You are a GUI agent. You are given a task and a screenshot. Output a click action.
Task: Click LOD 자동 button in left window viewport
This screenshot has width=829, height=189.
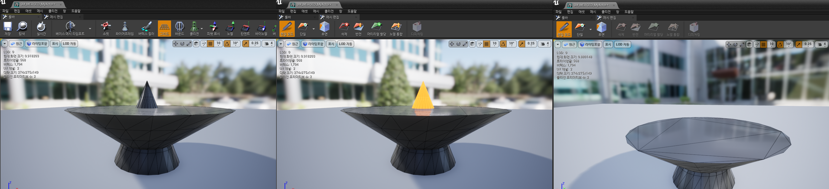pyautogui.click(x=70, y=44)
